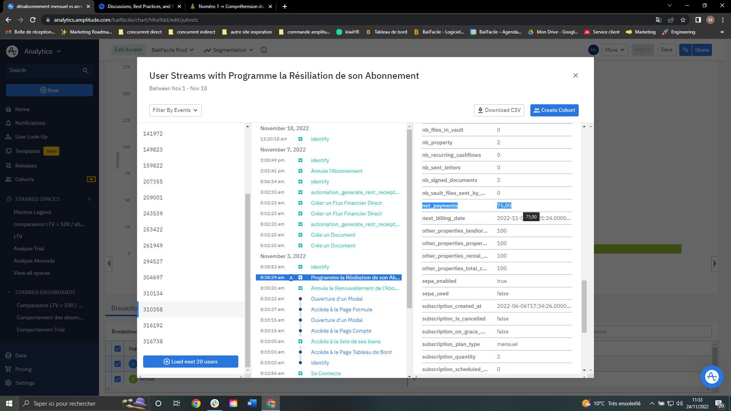The image size is (731, 411).
Task: Uncheck the segment 1 checkbox
Action: [x=118, y=364]
